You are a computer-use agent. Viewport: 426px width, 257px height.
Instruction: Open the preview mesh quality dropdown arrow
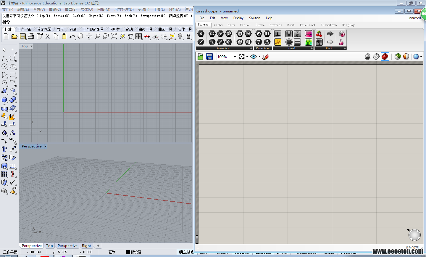421,57
